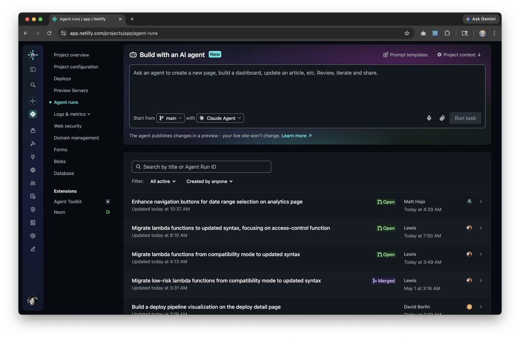The image size is (520, 339).
Task: Click the browser back arrow
Action: (x=26, y=33)
